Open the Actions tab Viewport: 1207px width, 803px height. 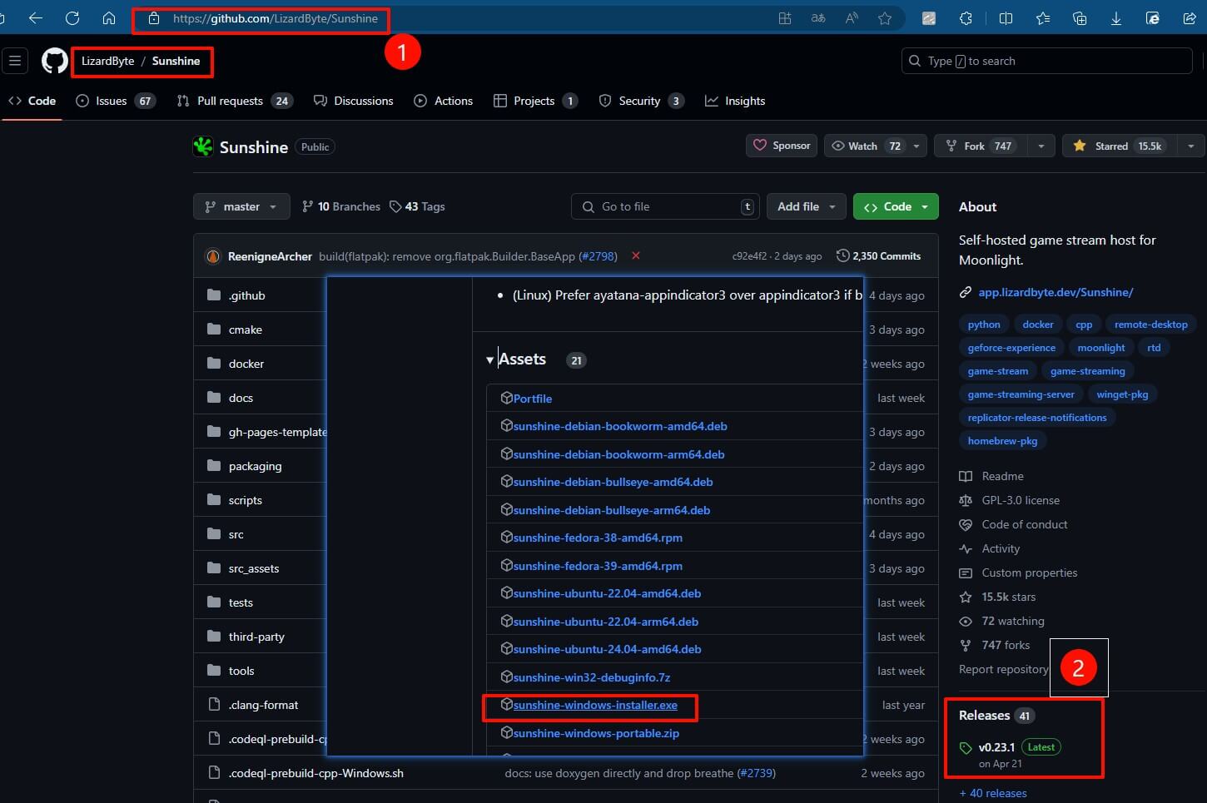click(444, 101)
